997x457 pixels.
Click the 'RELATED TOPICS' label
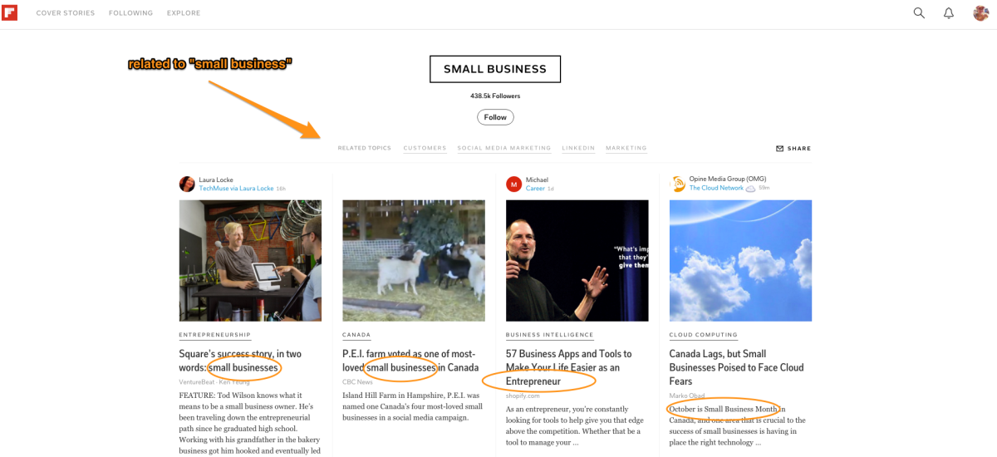click(364, 148)
